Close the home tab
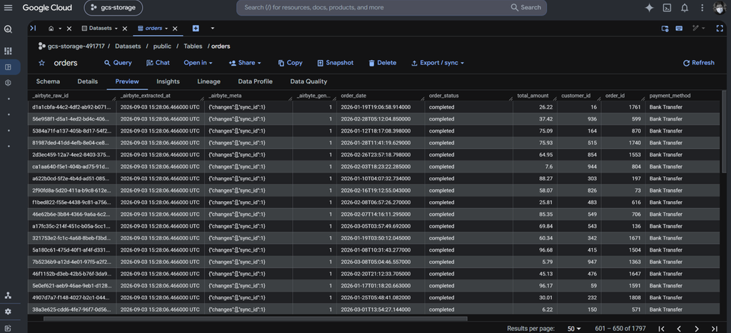Image resolution: width=731 pixels, height=333 pixels. click(x=69, y=29)
